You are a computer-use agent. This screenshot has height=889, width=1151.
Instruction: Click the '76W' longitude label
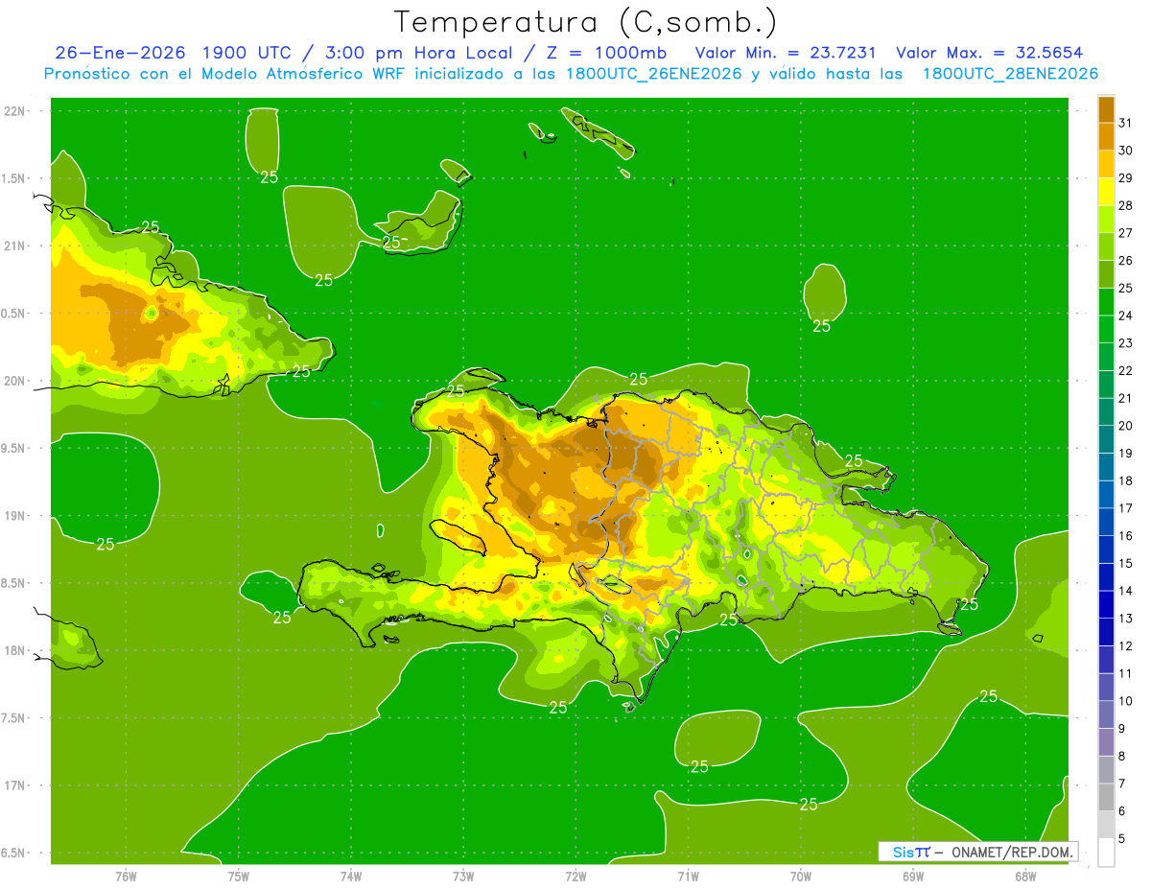coord(126,876)
